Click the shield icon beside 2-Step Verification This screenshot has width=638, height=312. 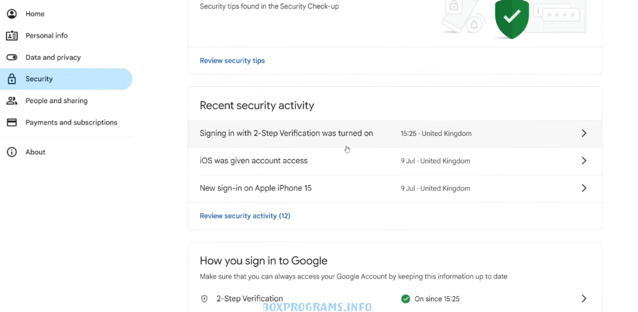click(x=205, y=299)
